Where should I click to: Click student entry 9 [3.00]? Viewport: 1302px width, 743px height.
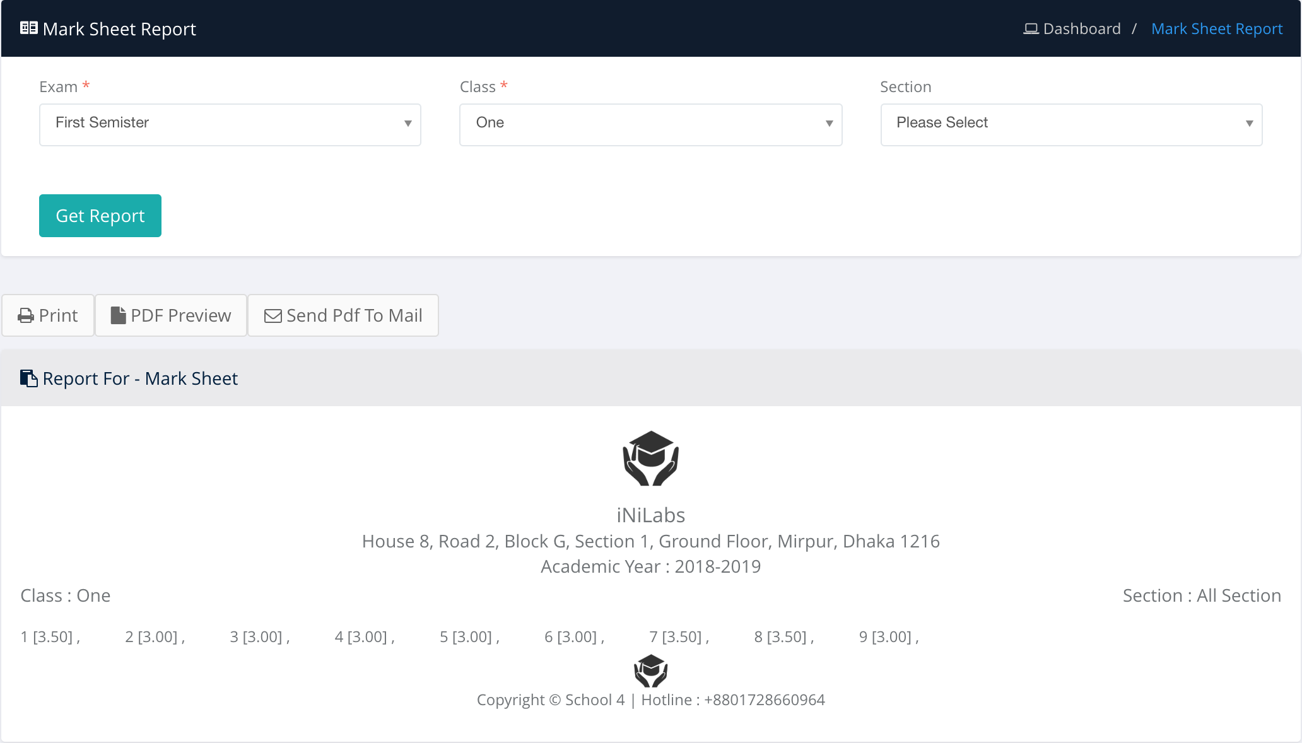(888, 637)
